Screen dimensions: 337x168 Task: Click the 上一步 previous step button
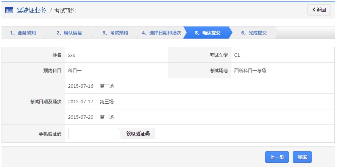277,157
